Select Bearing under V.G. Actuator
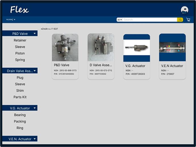Viewport: 196px width, 147px height. tap(20, 115)
